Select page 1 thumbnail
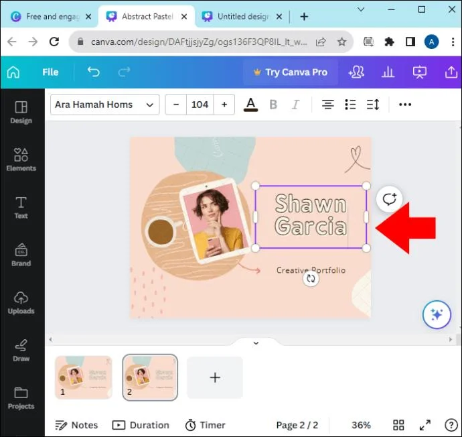 [84, 377]
